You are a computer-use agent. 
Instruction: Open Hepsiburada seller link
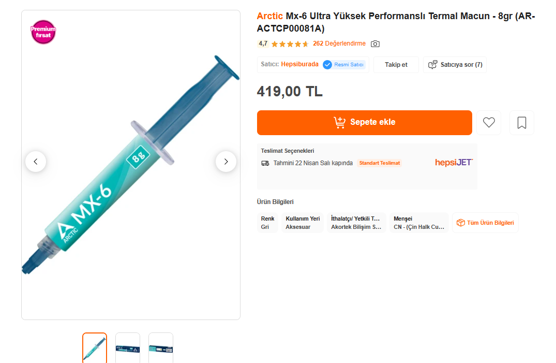click(299, 65)
